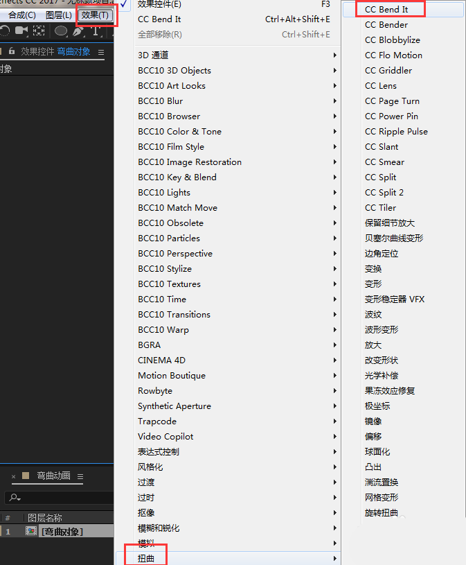Select the Pan Behind anchor point tool
This screenshot has height=565, width=466.
point(39,31)
